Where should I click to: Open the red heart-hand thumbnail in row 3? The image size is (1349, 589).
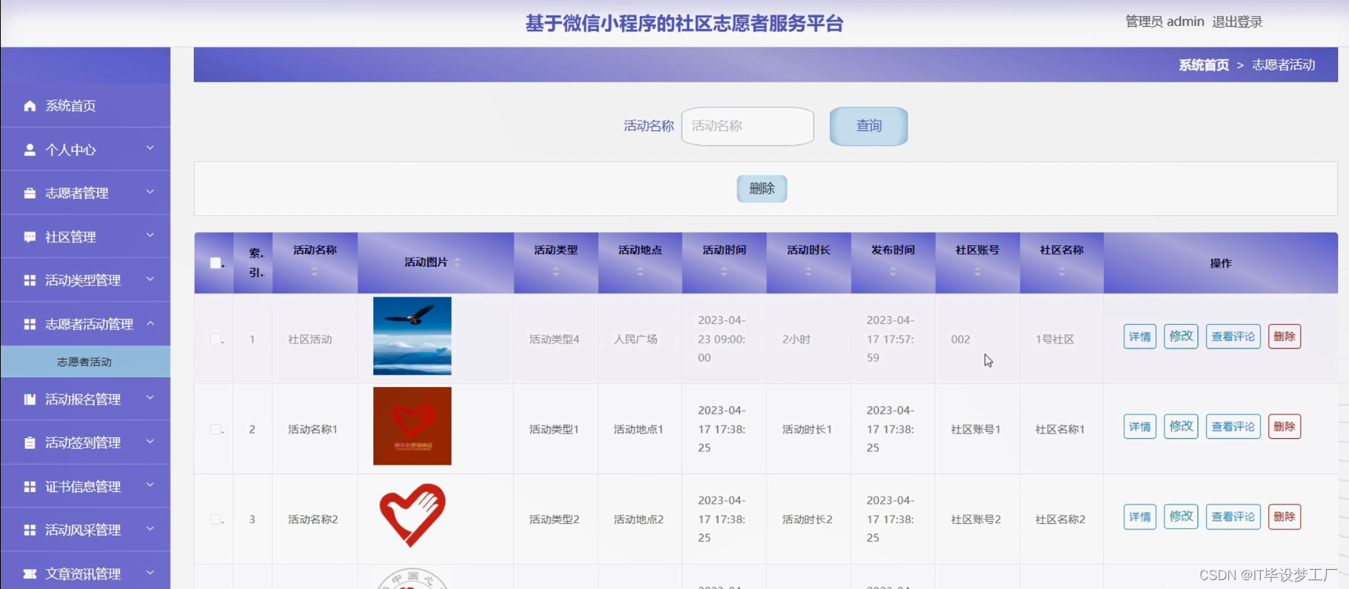click(x=412, y=516)
